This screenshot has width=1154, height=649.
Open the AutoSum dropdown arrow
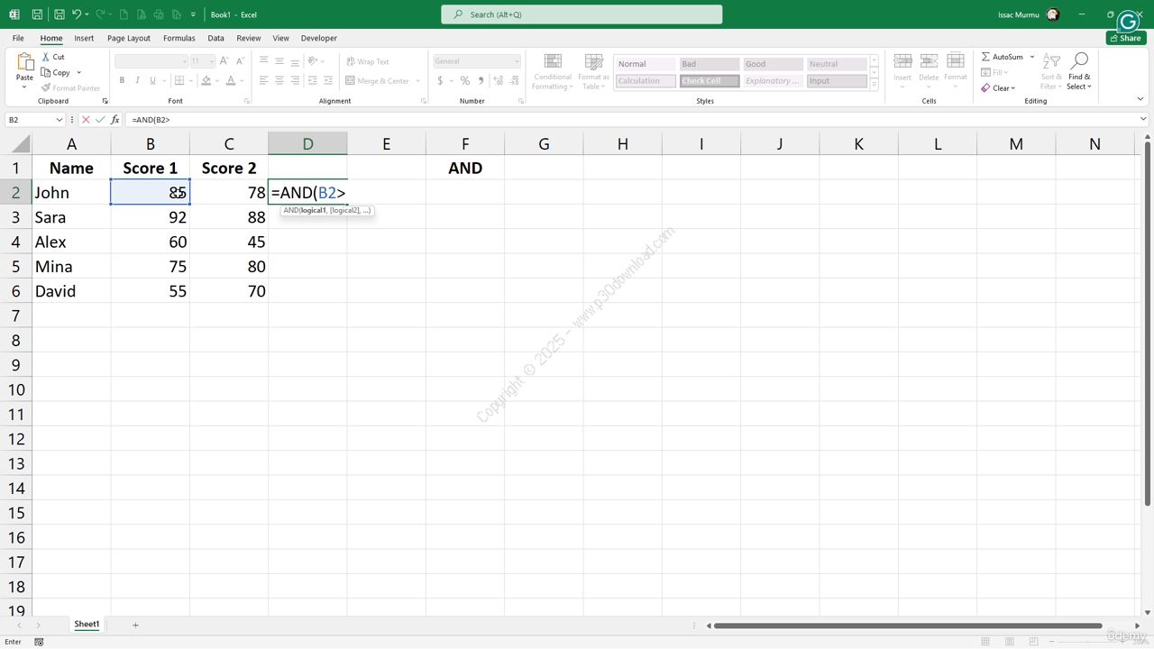point(1032,57)
